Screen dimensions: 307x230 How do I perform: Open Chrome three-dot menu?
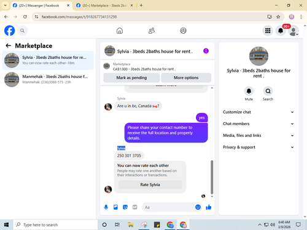pos(301,17)
